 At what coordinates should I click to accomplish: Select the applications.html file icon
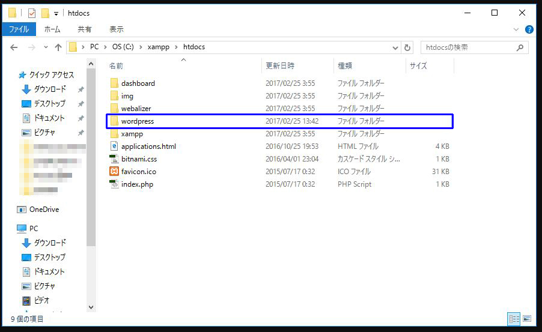click(114, 146)
